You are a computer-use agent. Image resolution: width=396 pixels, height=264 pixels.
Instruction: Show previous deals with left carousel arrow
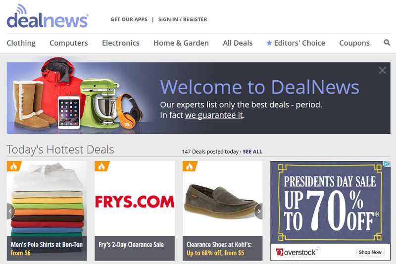click(10, 211)
